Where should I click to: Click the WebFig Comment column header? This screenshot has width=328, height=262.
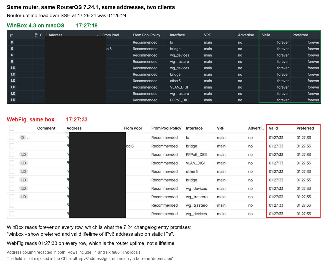pos(46,128)
